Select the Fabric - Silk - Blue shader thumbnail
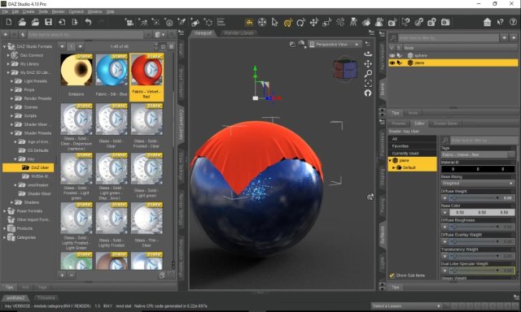 point(112,76)
